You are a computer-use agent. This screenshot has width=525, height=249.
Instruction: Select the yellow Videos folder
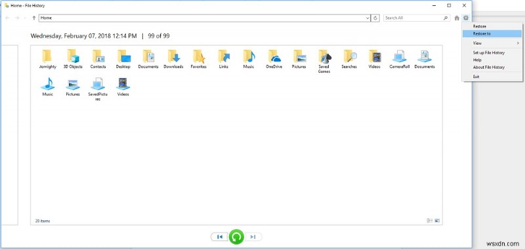[x=374, y=59]
